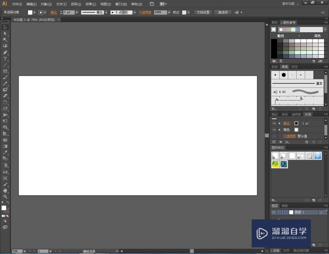Select the Line Segment tool
This screenshot has height=254, width=329.
click(5, 65)
